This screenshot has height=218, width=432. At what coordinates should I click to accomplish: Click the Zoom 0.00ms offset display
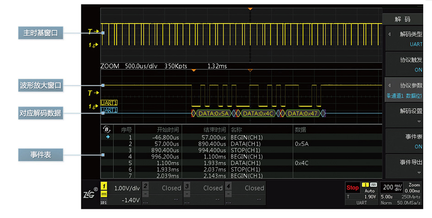[x=412, y=188]
